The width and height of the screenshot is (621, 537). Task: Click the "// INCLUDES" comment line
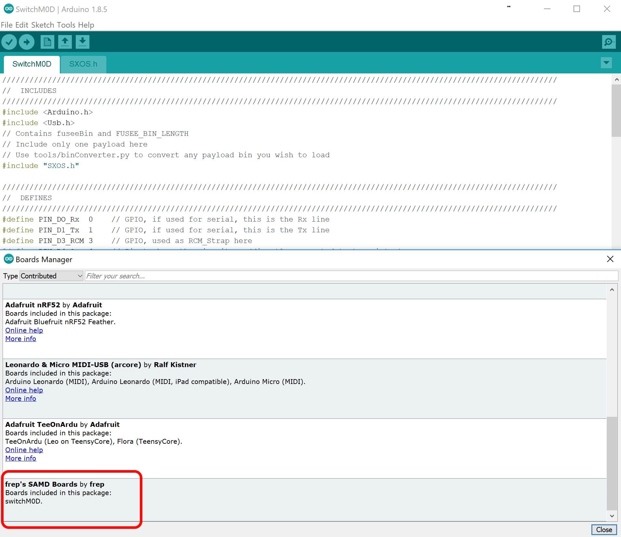[x=29, y=91]
